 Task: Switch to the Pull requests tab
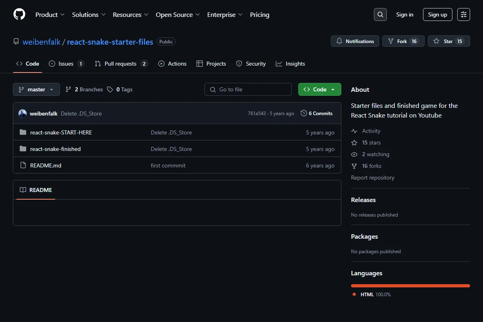[x=122, y=64]
